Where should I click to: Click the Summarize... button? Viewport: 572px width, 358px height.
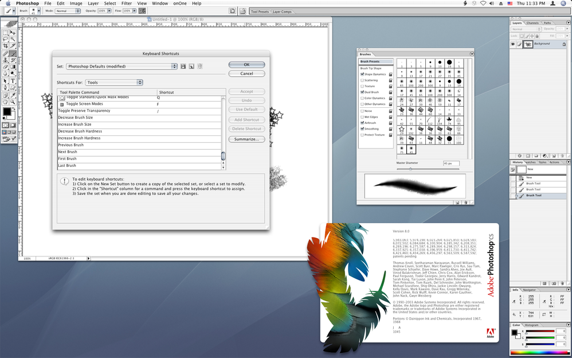click(x=246, y=139)
